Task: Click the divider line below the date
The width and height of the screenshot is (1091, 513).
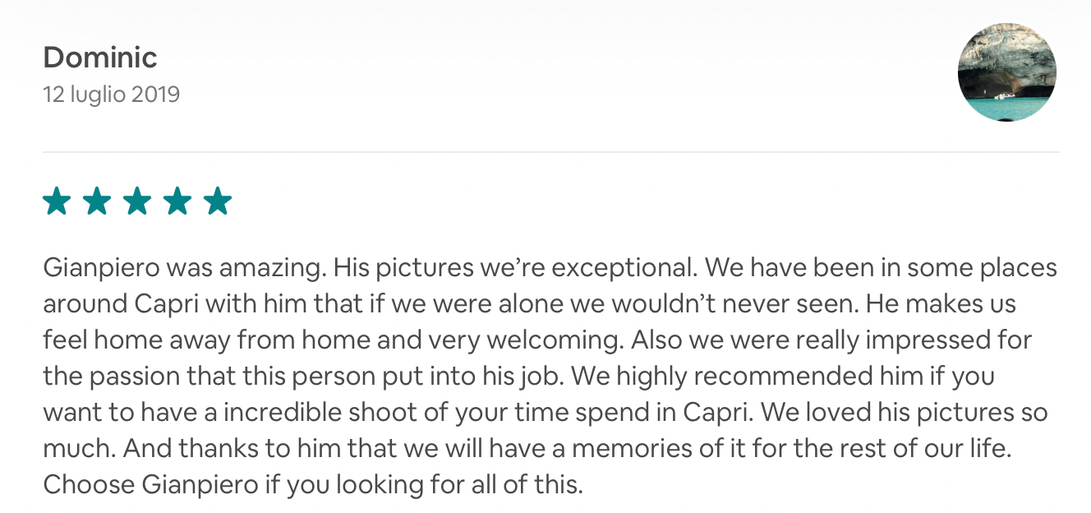Action: 550,152
